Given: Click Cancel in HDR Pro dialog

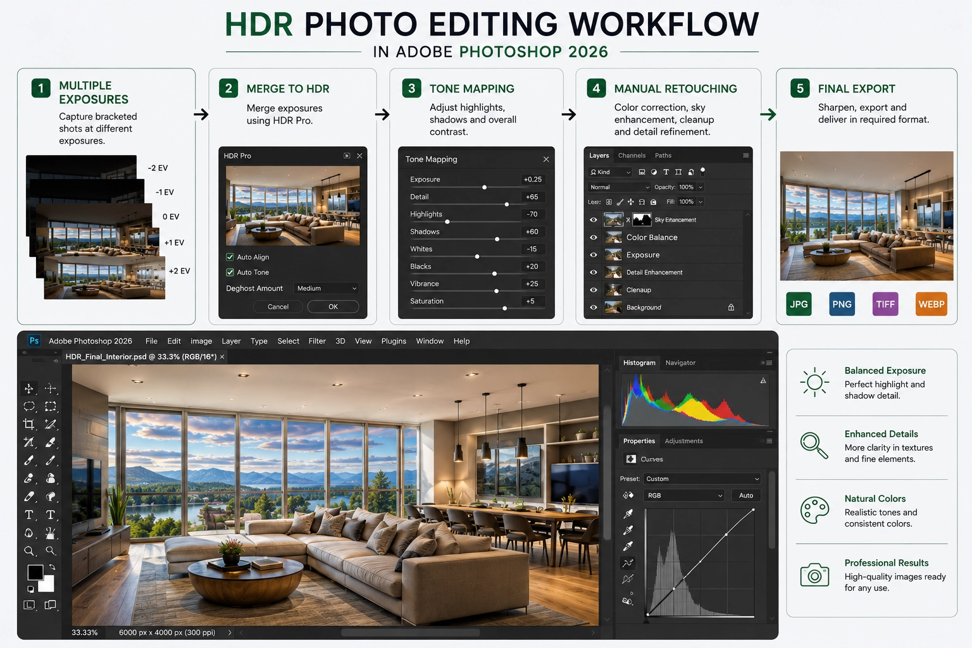Looking at the screenshot, I should click(x=278, y=306).
